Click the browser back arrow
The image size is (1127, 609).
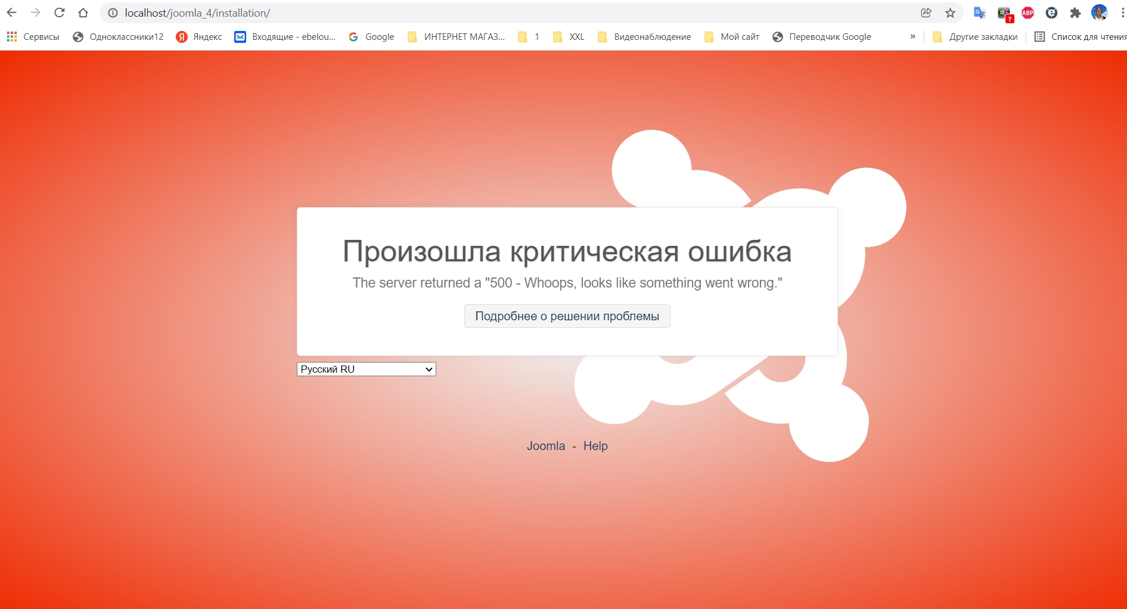[12, 13]
